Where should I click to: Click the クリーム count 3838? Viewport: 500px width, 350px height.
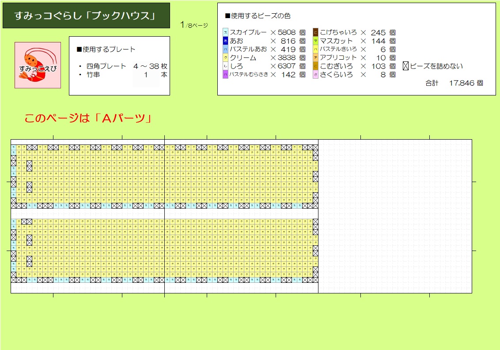287,58
